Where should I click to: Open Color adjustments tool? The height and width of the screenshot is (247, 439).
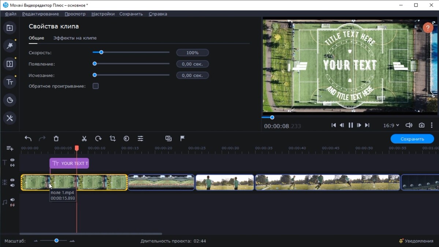coord(127,139)
